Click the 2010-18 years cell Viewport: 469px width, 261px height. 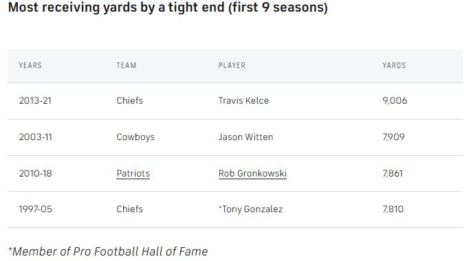pos(35,173)
